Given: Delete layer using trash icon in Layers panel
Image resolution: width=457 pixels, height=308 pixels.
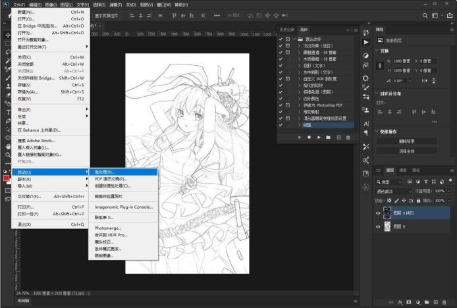Looking at the screenshot, I should (x=444, y=303).
